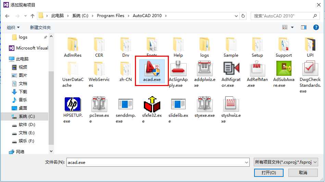Go back with the back arrow

point(7,16)
